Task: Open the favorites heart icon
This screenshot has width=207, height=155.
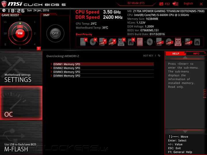Action: click(x=175, y=4)
